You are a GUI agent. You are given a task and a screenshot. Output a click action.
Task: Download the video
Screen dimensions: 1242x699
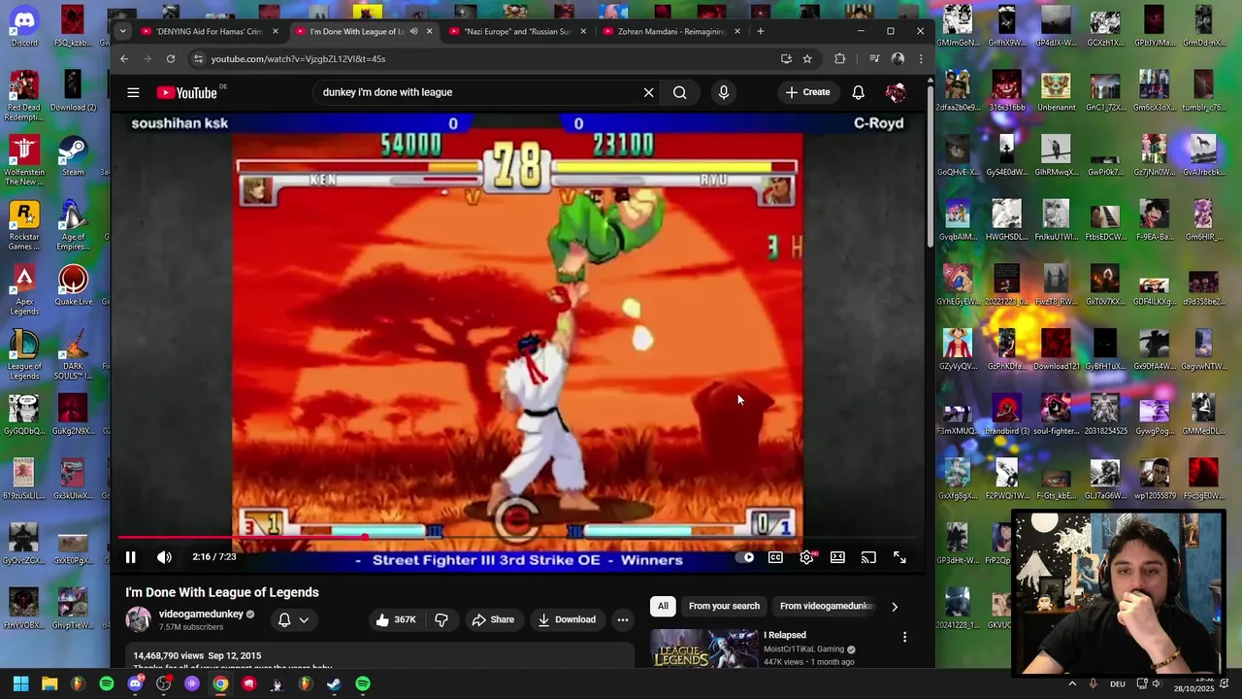tap(567, 619)
